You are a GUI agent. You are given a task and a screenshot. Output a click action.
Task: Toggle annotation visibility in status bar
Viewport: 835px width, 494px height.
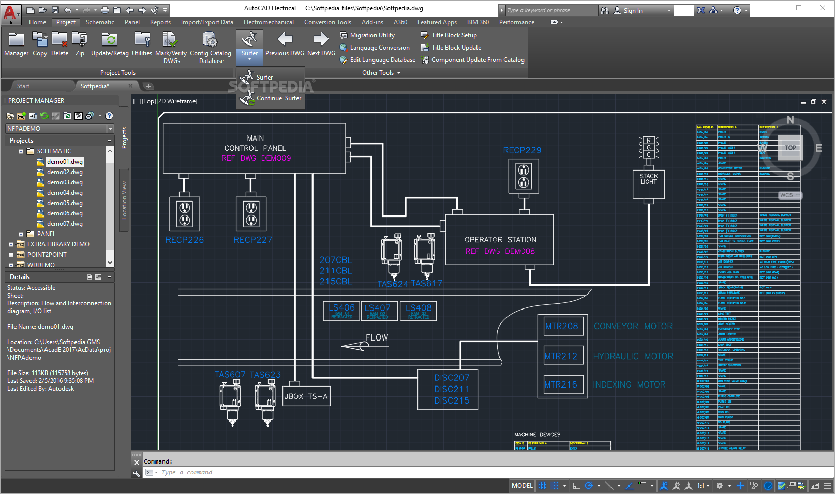664,486
